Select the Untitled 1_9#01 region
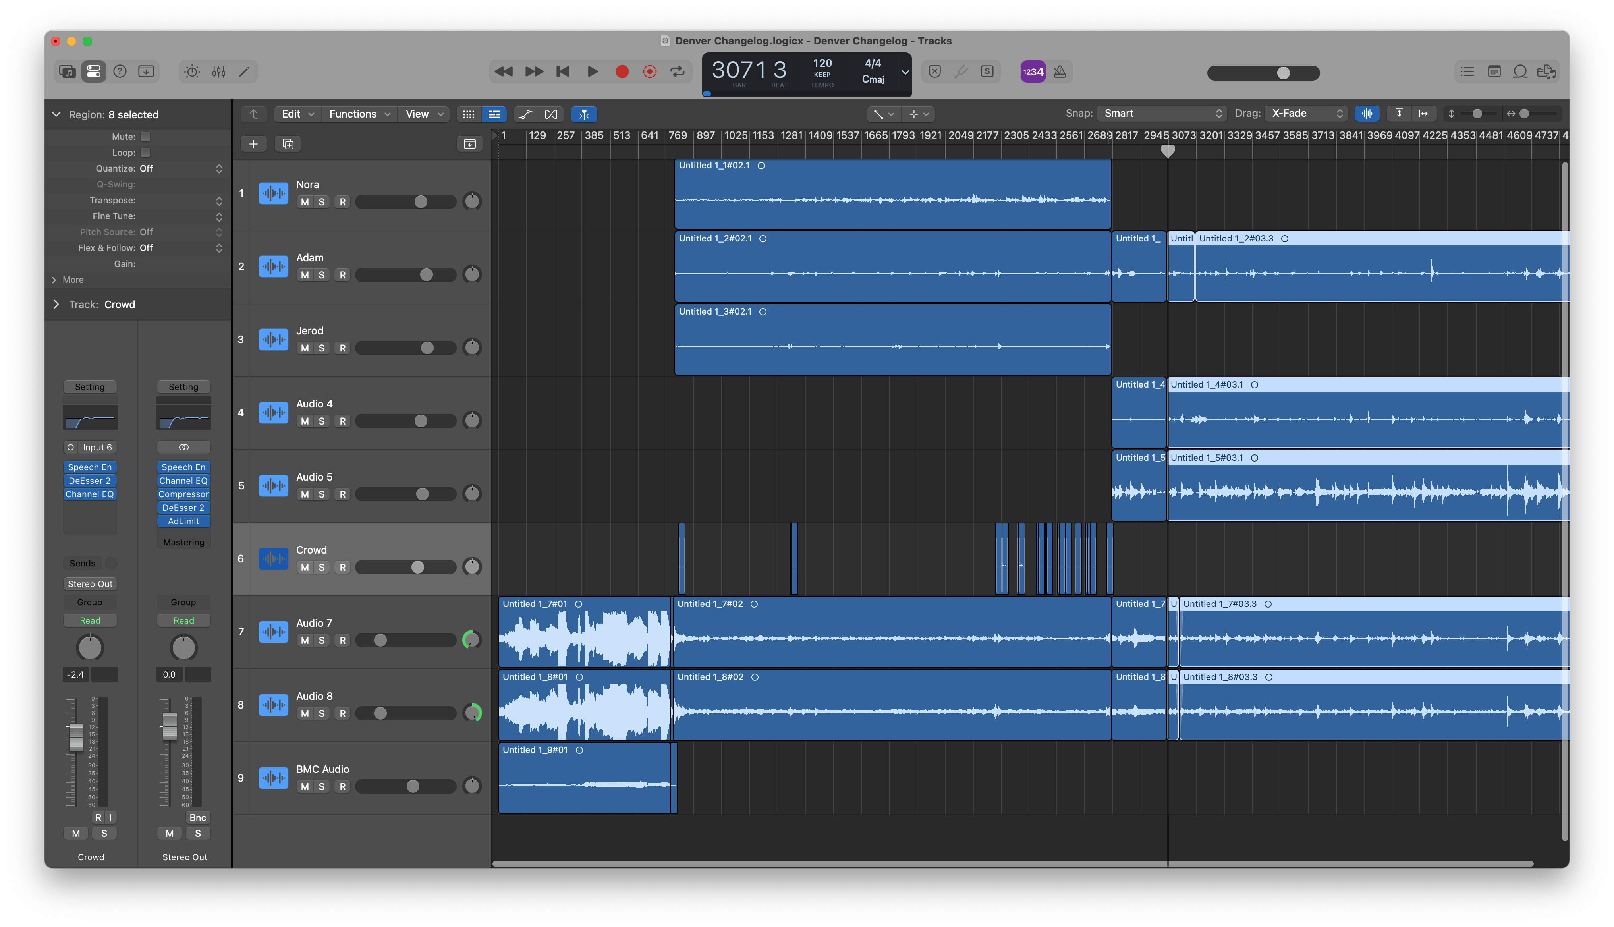 click(584, 778)
